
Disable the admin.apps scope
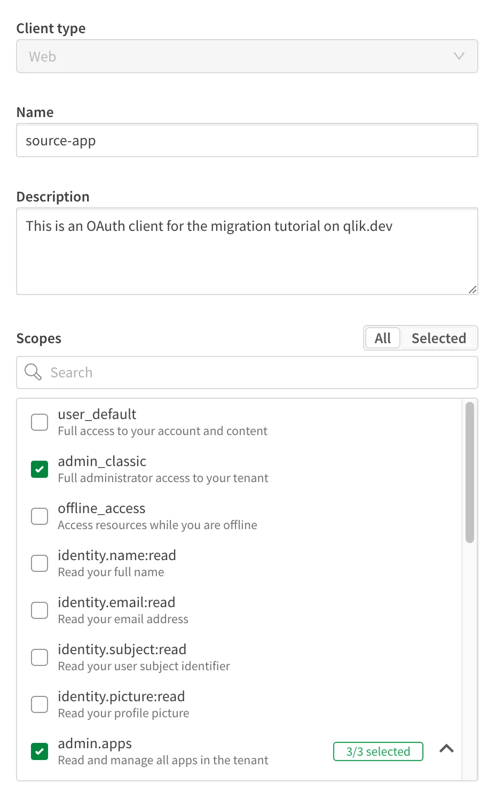coord(39,751)
